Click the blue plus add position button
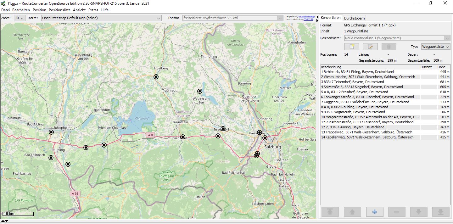 (x=374, y=212)
